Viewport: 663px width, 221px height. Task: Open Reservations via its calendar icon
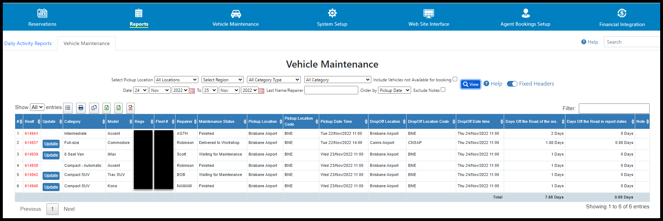tap(42, 13)
